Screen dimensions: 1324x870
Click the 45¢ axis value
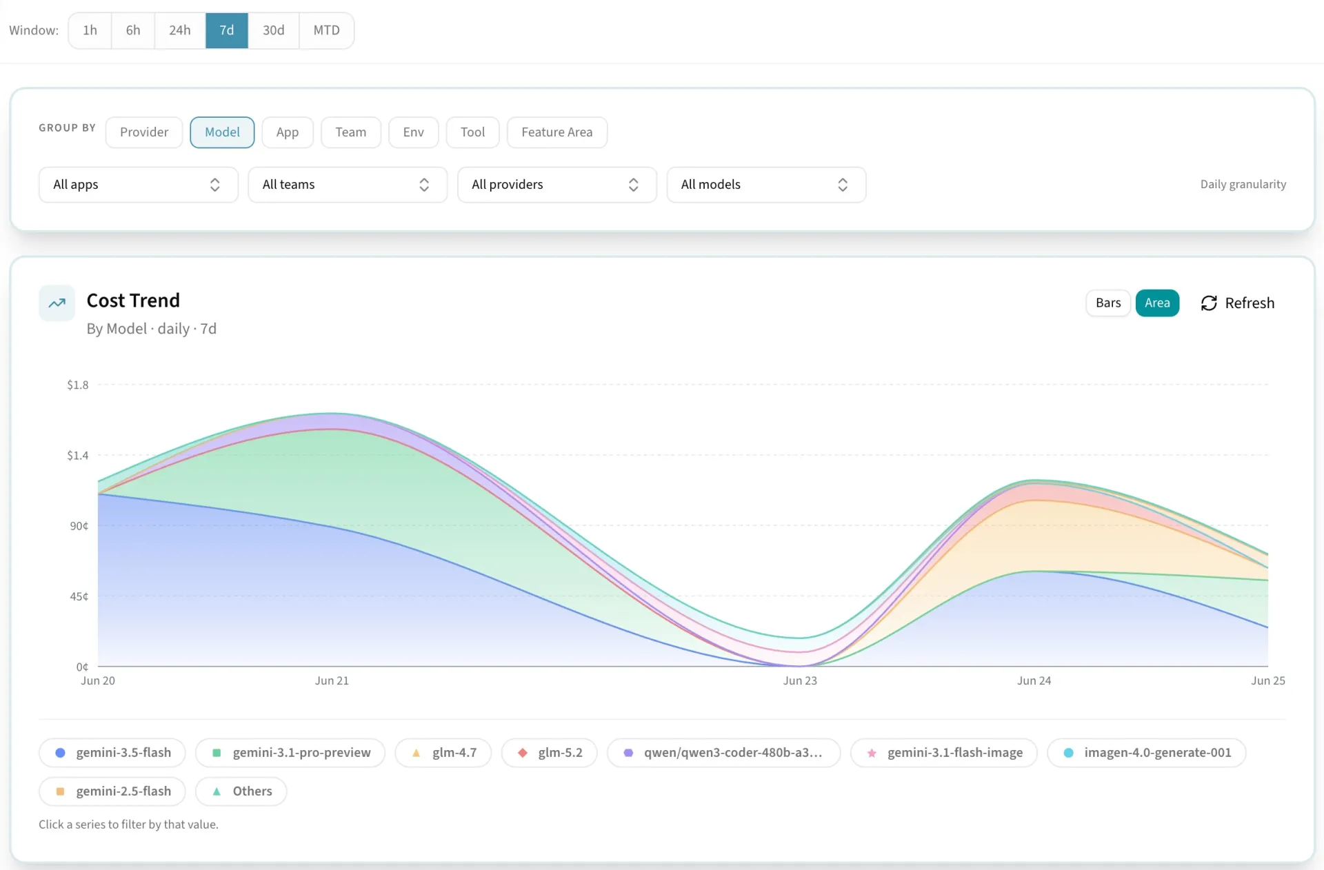click(79, 597)
